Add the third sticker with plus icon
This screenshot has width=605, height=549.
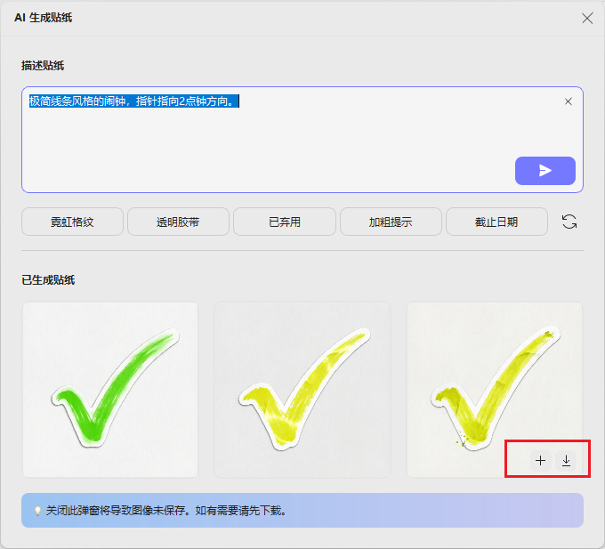point(540,460)
